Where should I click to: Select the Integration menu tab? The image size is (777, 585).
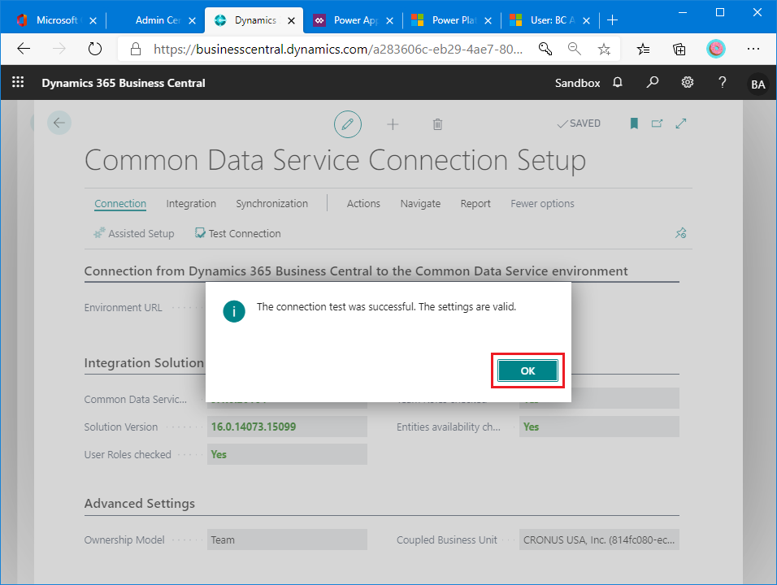point(191,204)
